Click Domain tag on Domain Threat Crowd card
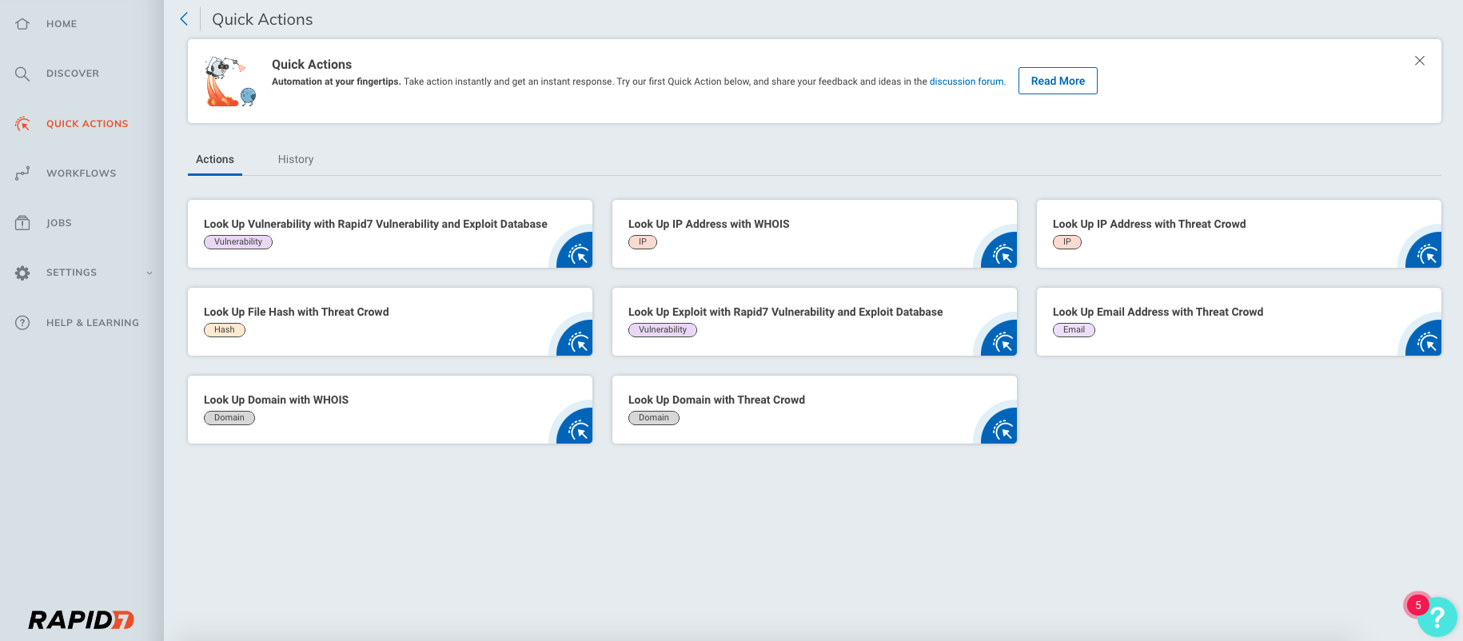The width and height of the screenshot is (1463, 641). [x=654, y=418]
